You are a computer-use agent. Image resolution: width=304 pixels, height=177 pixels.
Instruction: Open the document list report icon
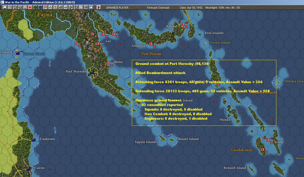tap(10, 7)
